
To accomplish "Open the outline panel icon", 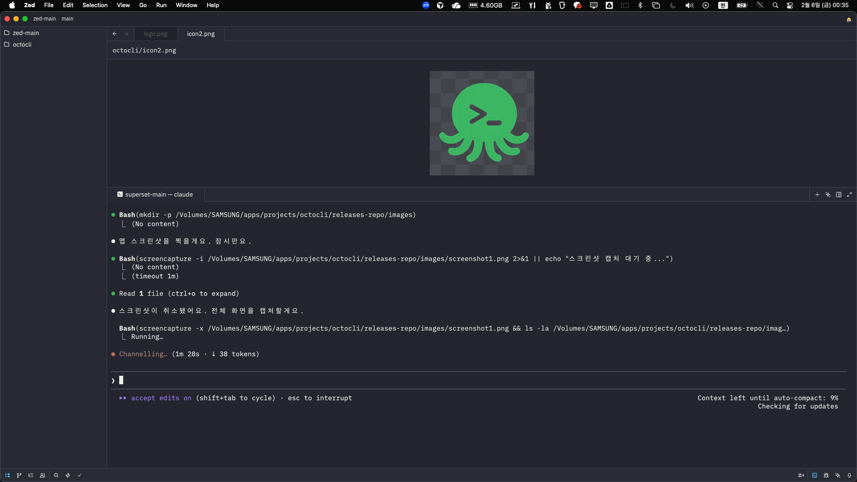I will (31, 475).
